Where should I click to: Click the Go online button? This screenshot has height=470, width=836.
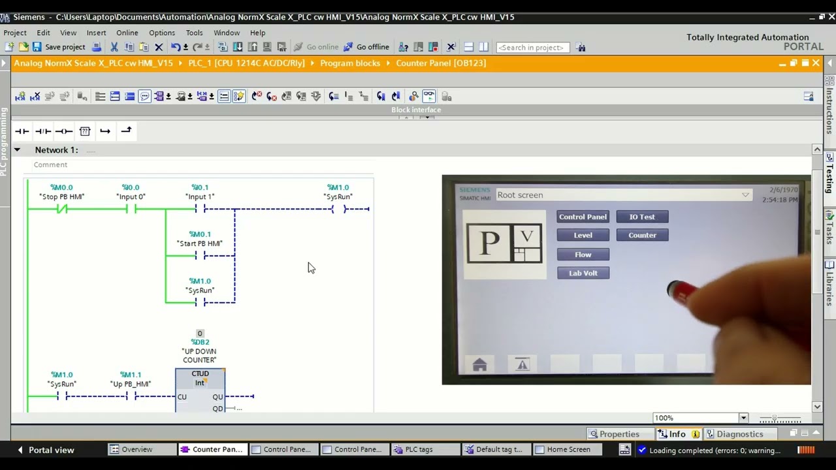click(316, 47)
